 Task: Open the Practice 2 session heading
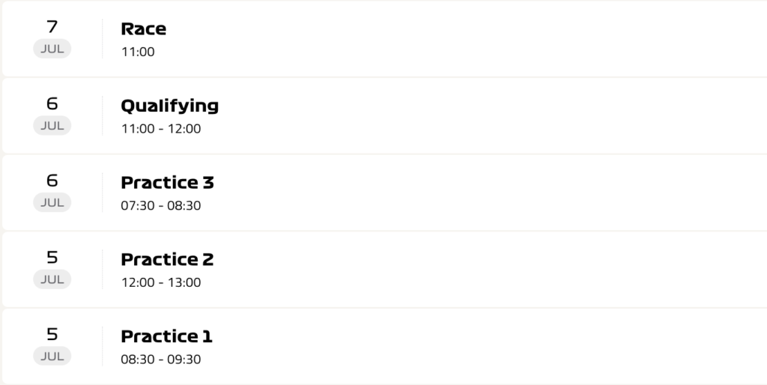click(167, 259)
